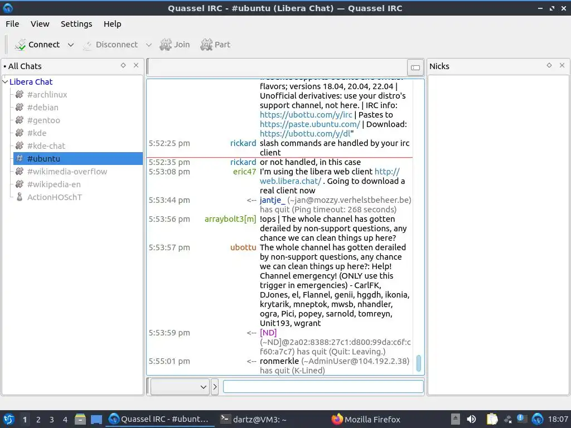Select the Libera Chat network label

click(31, 82)
